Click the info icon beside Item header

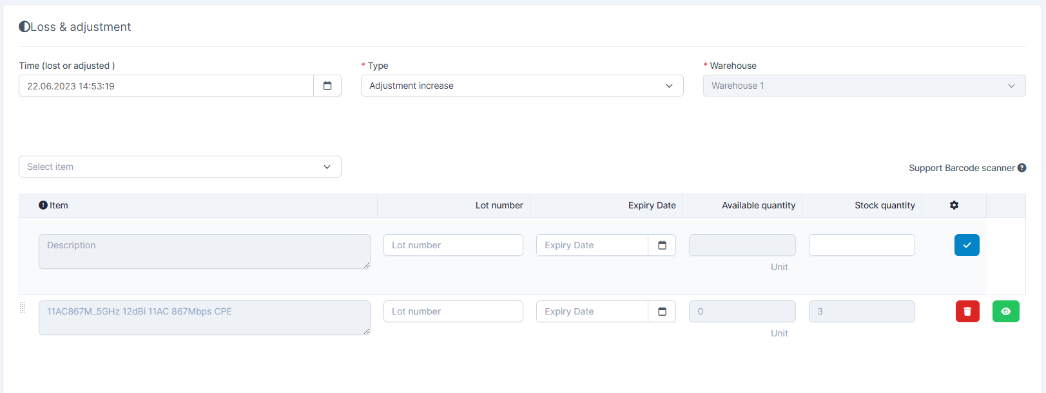pos(43,205)
